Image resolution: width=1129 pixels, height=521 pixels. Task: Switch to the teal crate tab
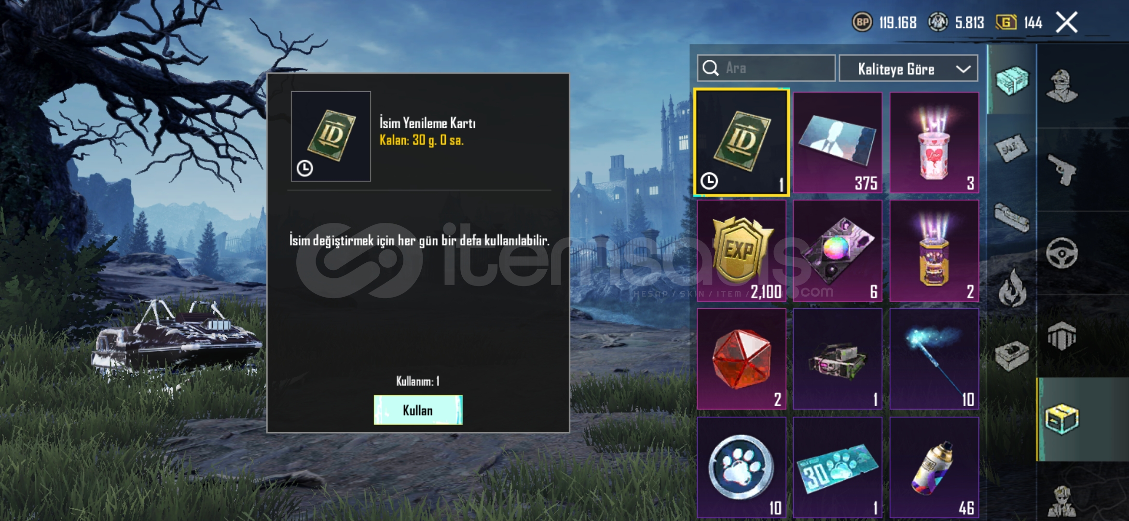tap(1012, 81)
